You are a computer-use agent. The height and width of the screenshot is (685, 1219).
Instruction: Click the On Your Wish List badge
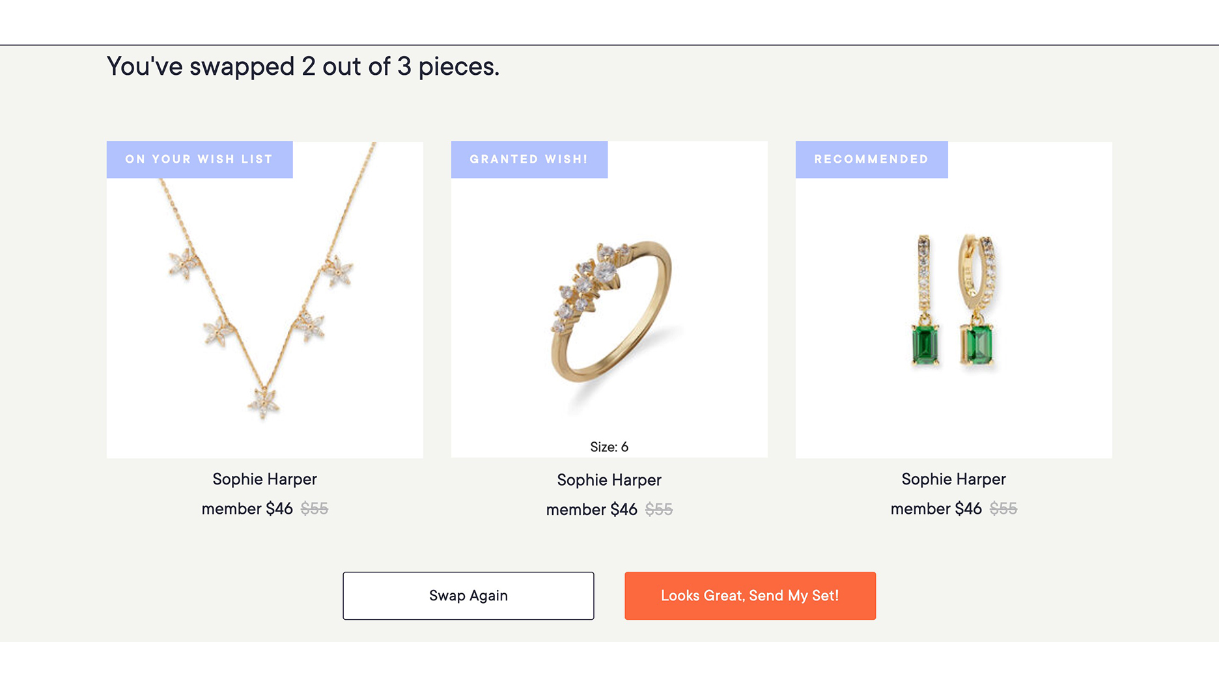[x=199, y=160]
